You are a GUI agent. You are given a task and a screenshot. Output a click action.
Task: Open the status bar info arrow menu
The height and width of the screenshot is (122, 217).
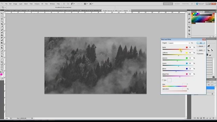pos(32,118)
